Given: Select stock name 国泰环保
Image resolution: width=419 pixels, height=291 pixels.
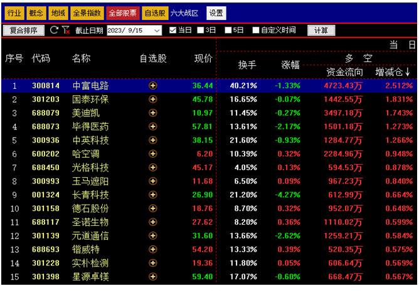Looking at the screenshot, I should (90, 100).
